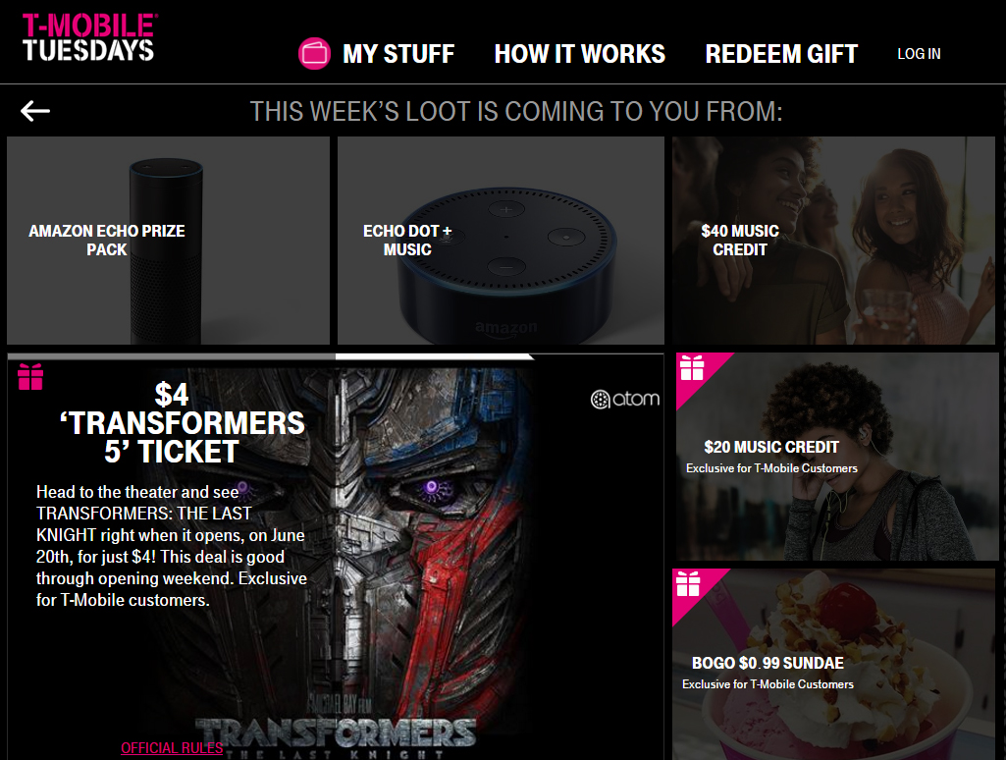Open the How It Works page
This screenshot has height=760, width=1006.
click(579, 54)
